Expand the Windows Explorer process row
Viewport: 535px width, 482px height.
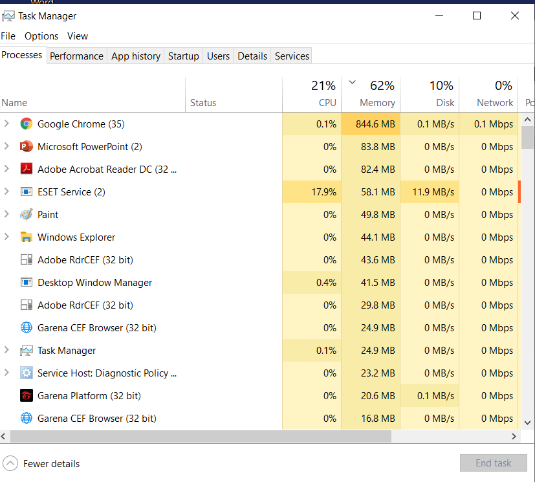click(6, 237)
